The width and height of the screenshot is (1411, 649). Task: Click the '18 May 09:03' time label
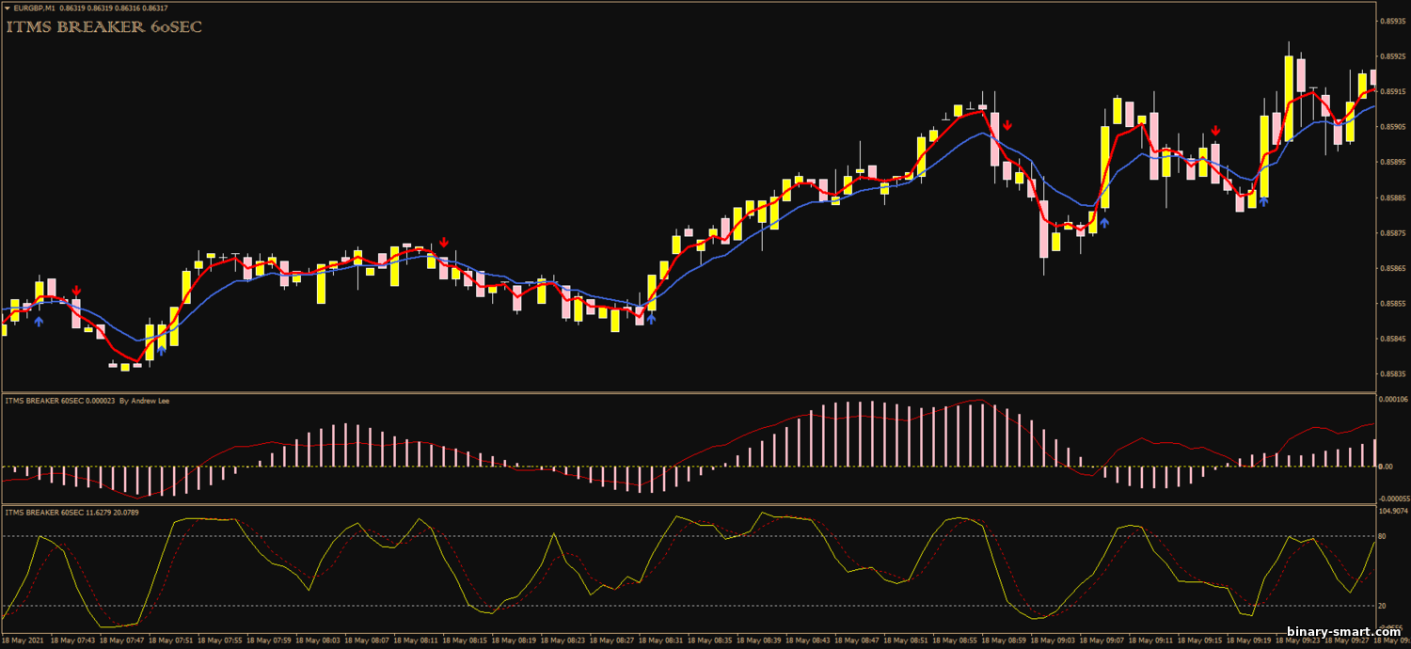coord(1053,640)
